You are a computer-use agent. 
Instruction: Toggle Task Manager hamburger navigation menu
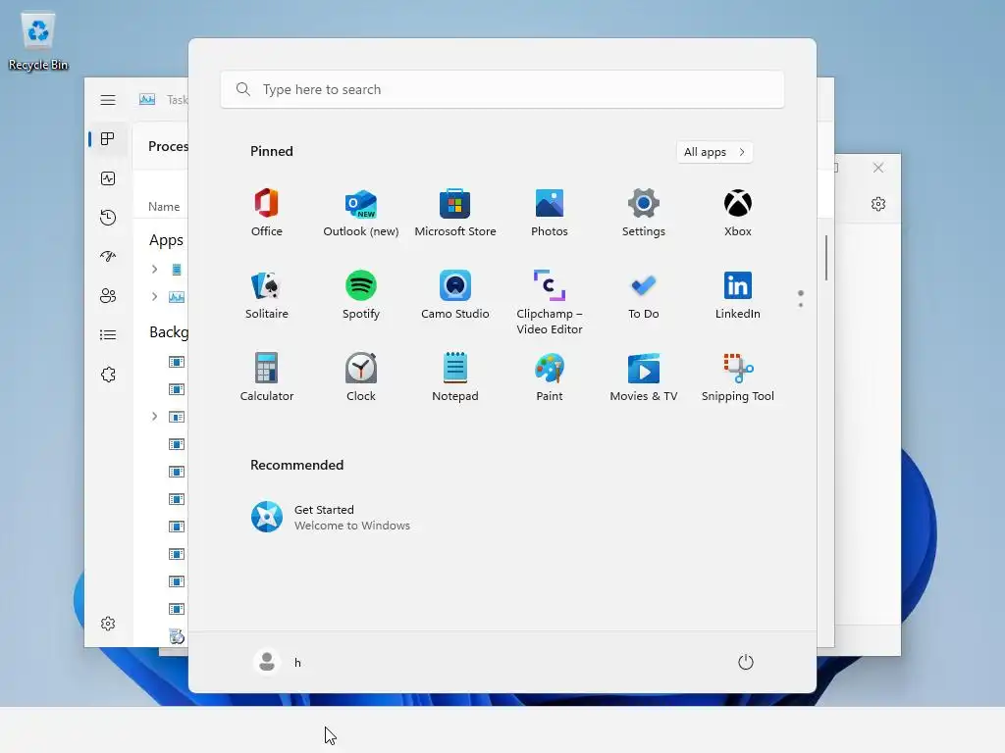coord(108,100)
